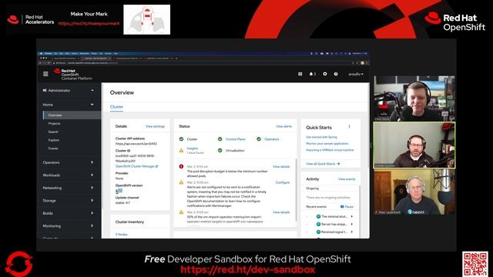Click the warning icon beside Insights

(182, 151)
